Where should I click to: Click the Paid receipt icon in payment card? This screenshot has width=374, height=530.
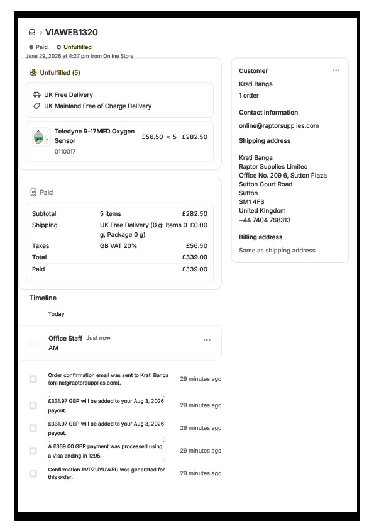pyautogui.click(x=33, y=193)
